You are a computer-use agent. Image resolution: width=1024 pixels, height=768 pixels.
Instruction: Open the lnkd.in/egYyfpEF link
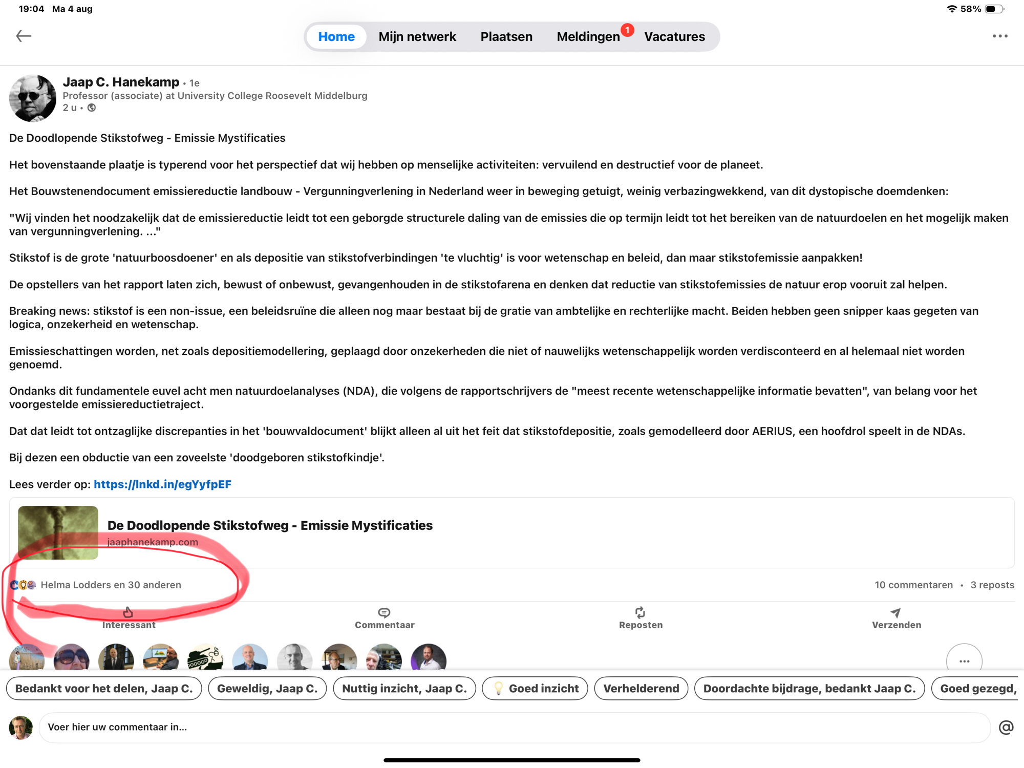click(162, 484)
